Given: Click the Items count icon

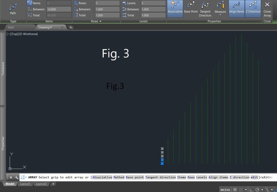Looking at the screenshot, I should coord(29,3).
